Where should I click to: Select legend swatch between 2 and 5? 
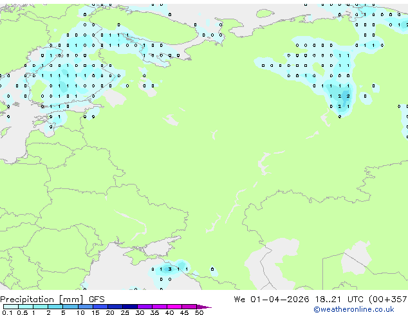coord(55,307)
